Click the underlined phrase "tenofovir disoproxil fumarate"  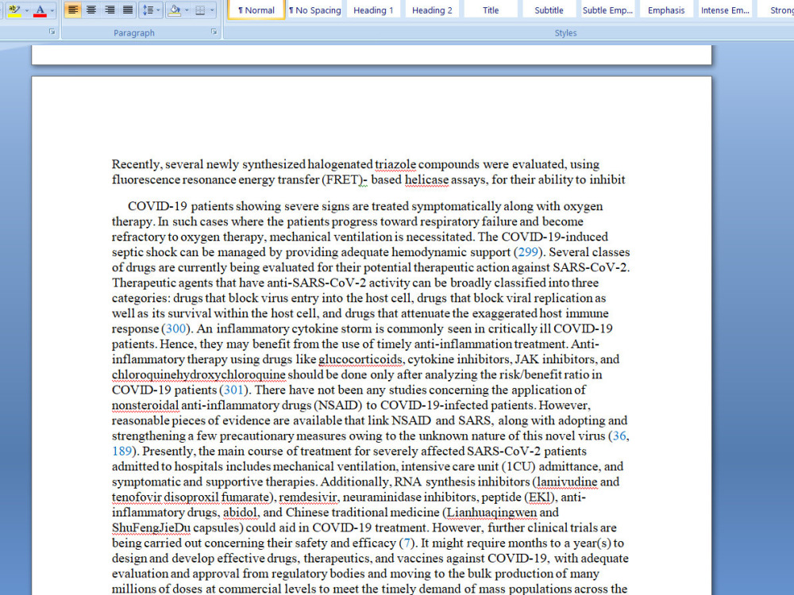[190, 497]
